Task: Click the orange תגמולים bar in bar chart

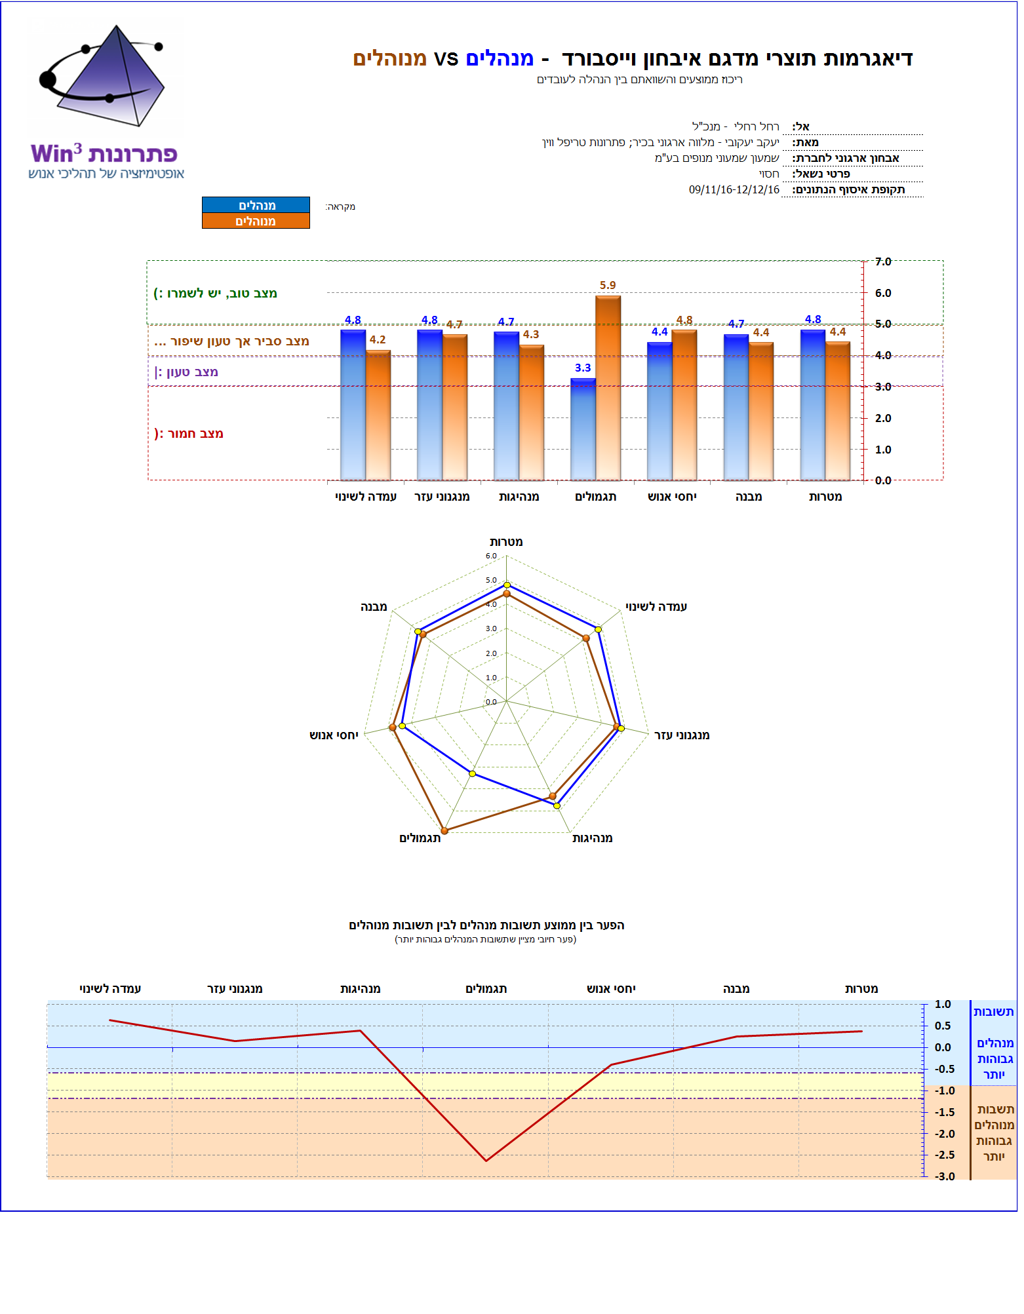Action: [x=608, y=388]
